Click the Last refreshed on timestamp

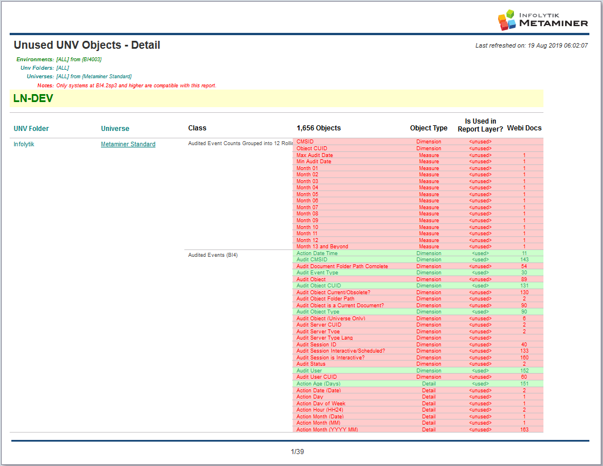pos(532,45)
